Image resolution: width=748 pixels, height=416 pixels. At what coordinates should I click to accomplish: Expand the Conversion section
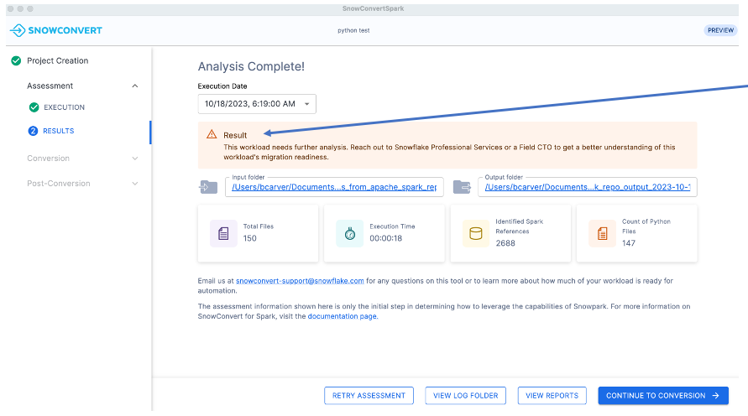click(135, 159)
